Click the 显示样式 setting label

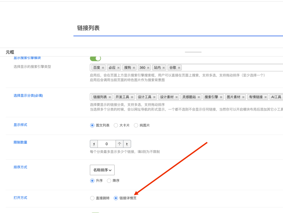click(21, 125)
